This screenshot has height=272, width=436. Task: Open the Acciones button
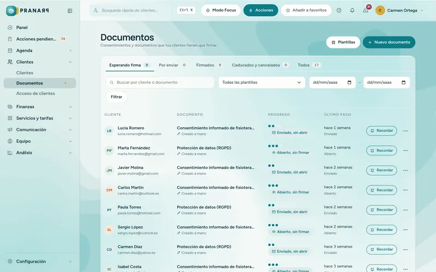coord(261,10)
